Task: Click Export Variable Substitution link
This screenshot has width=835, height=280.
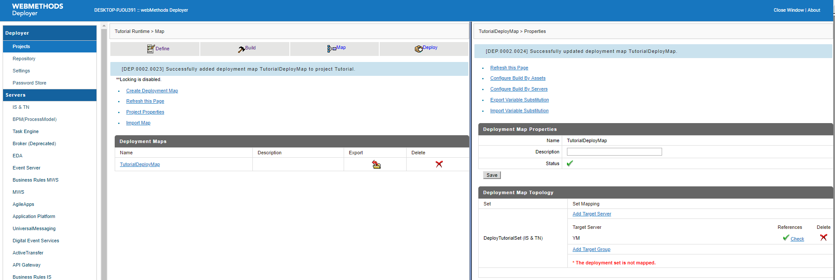Action: pyautogui.click(x=520, y=100)
